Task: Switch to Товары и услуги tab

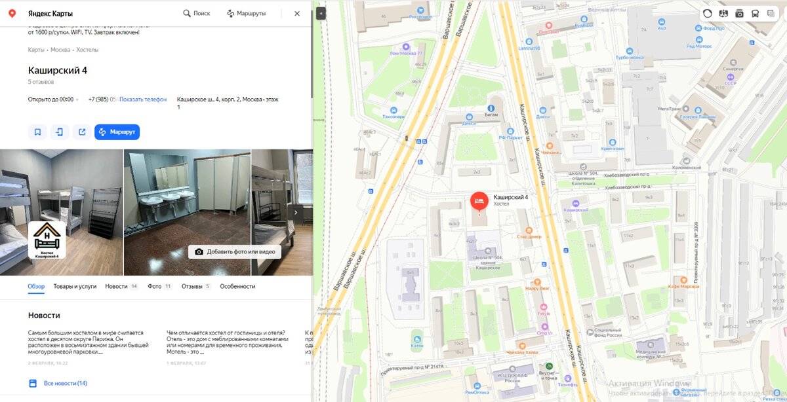Action: (75, 287)
